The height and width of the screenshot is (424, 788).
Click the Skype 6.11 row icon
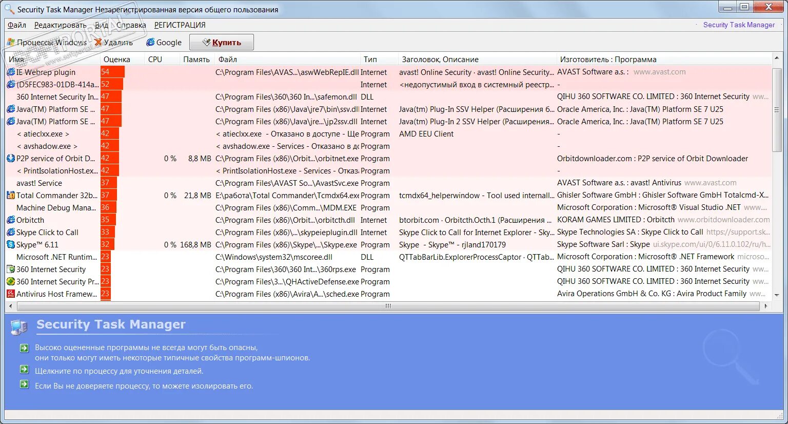[x=11, y=245]
